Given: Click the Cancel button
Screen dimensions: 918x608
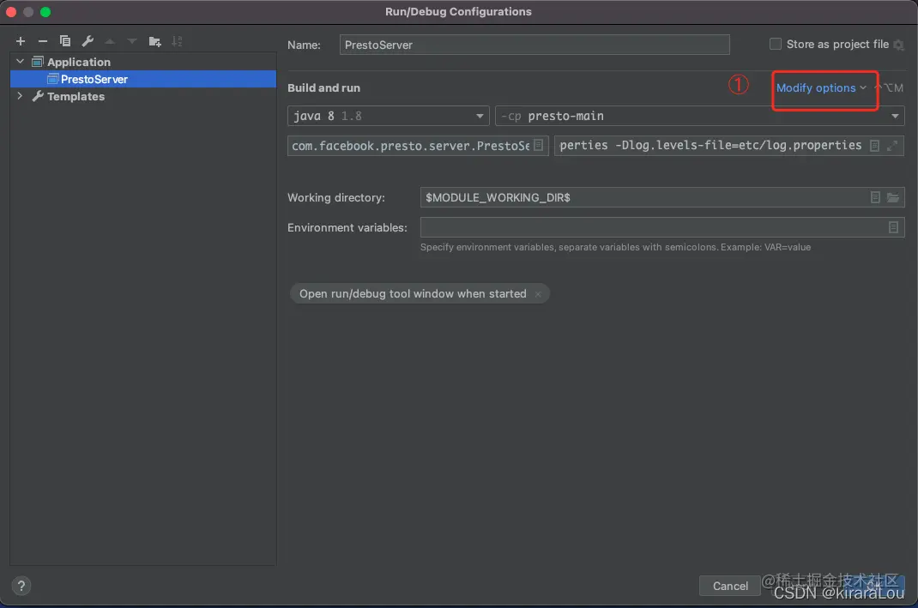Looking at the screenshot, I should (x=729, y=586).
